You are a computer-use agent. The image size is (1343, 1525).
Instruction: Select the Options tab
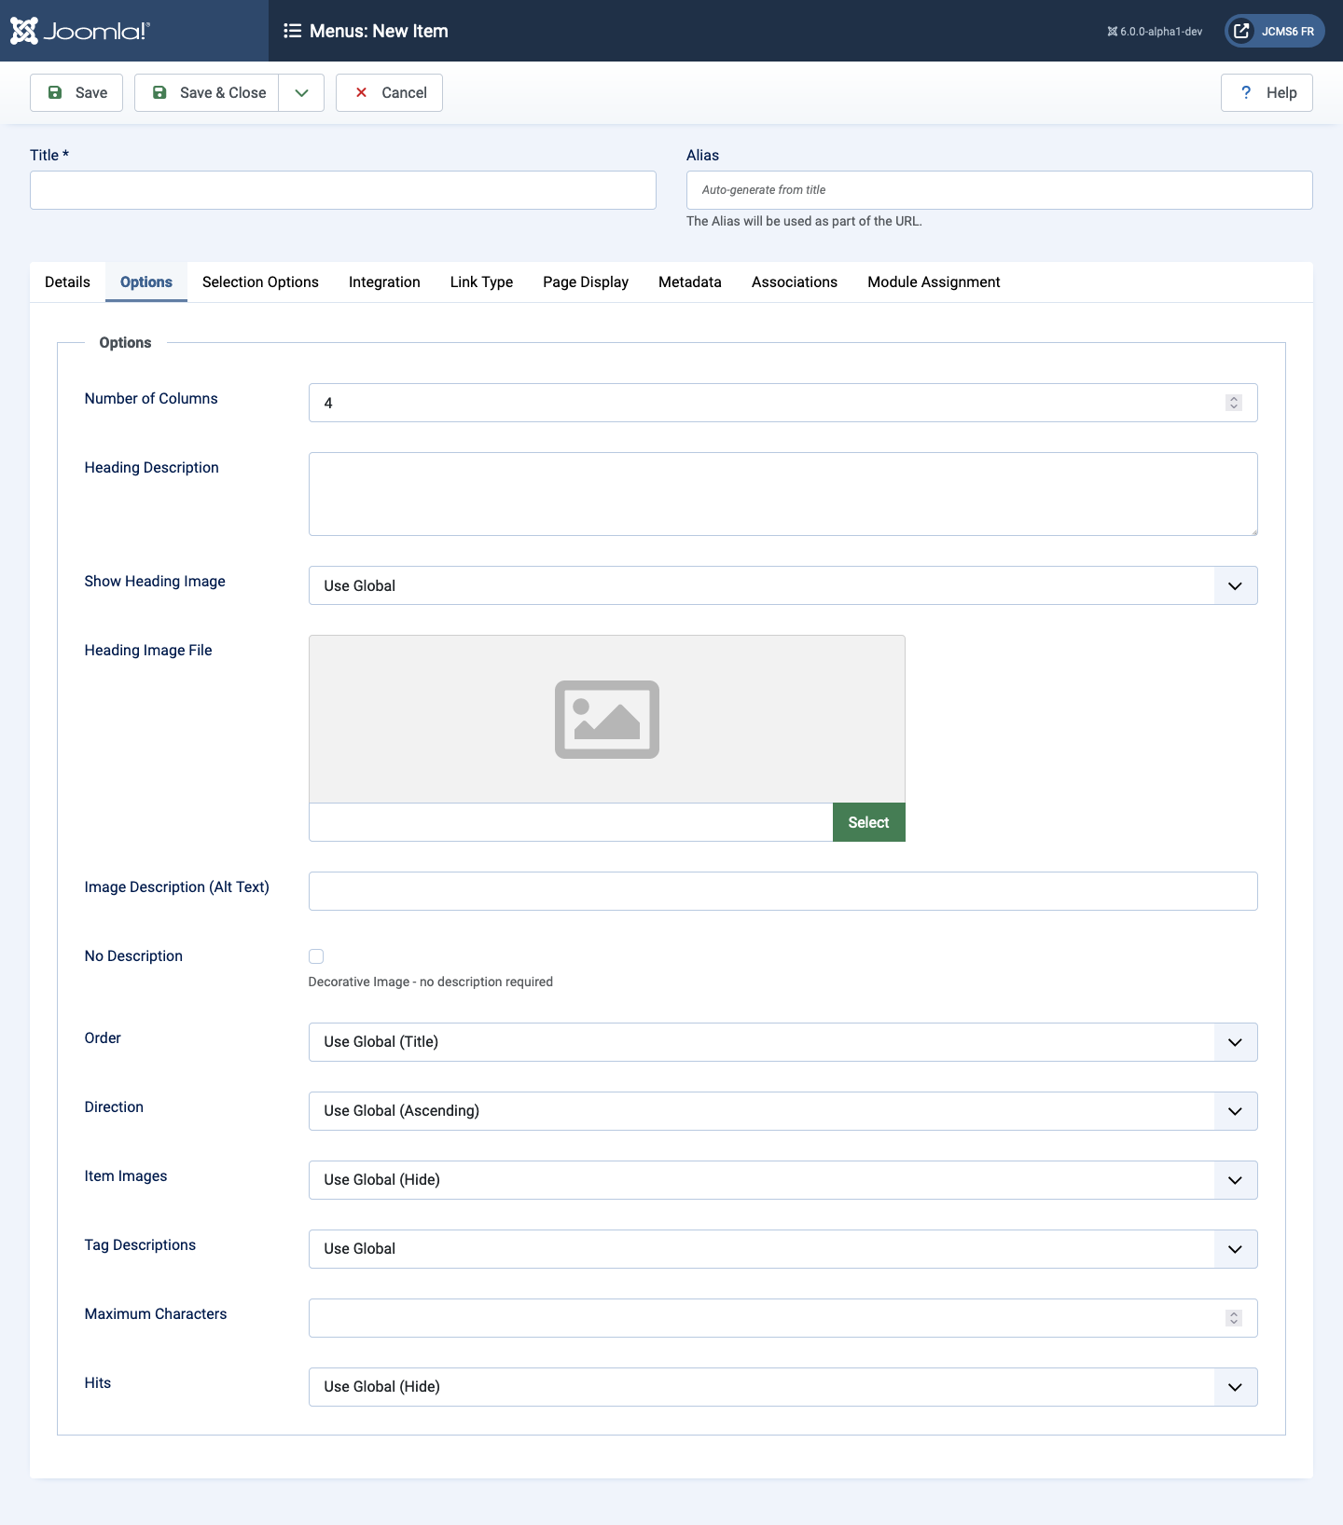[x=146, y=282]
